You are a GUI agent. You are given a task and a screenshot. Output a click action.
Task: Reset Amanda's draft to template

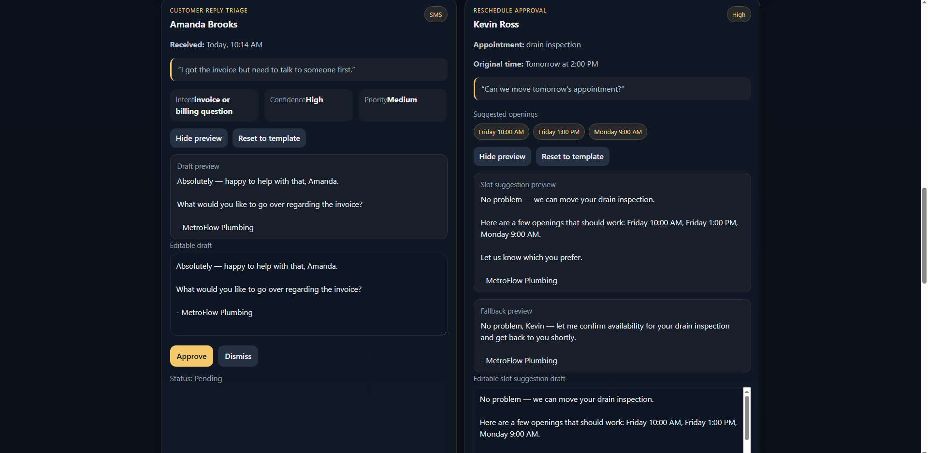point(269,138)
